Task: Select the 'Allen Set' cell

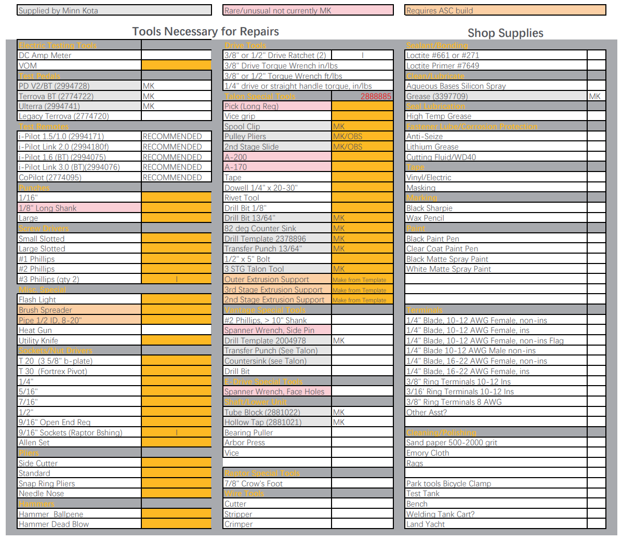Action: pos(80,442)
